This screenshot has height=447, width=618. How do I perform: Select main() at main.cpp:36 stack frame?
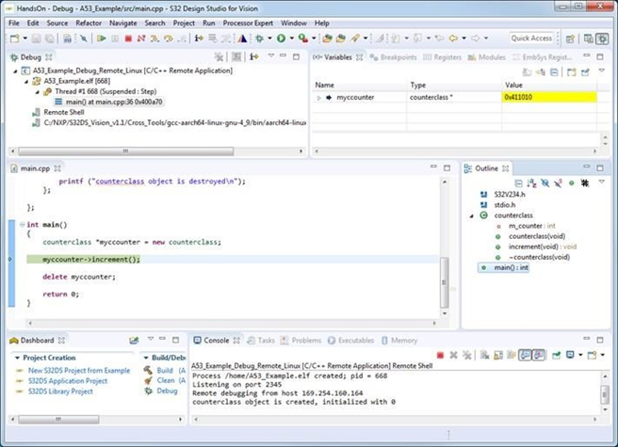pyautogui.click(x=108, y=102)
